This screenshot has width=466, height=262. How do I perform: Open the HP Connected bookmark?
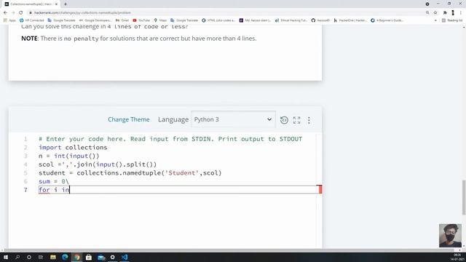pos(32,20)
